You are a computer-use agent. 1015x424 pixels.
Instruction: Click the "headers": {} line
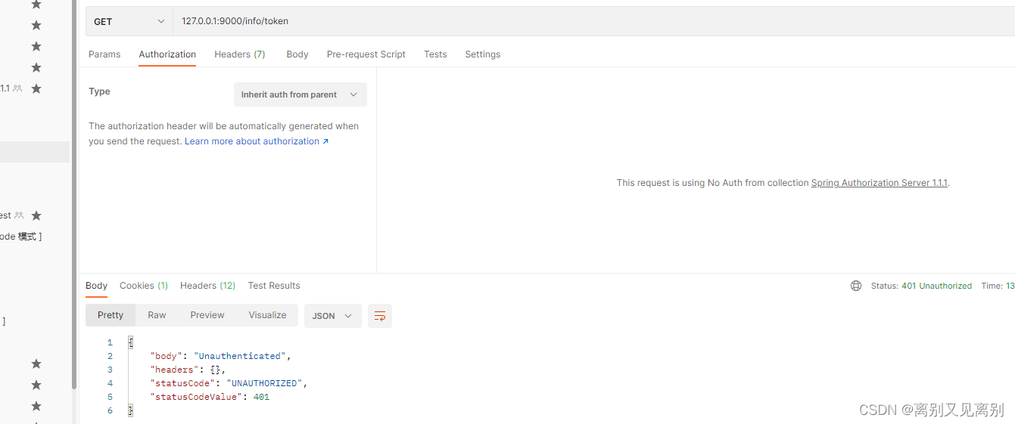[x=188, y=370]
